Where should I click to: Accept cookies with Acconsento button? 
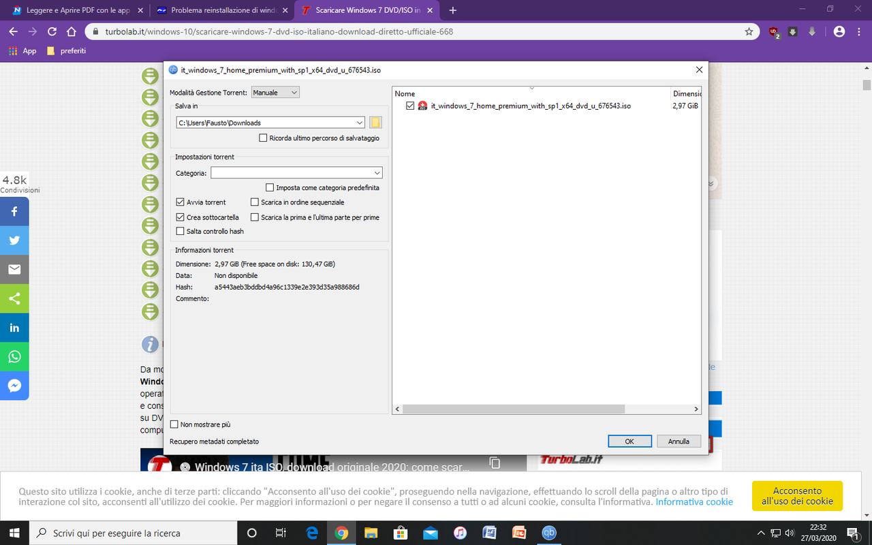(797, 496)
